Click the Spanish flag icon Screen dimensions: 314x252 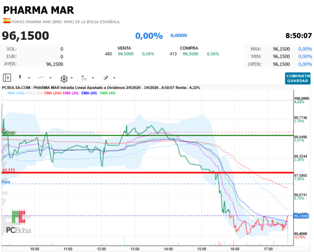tap(7, 21)
